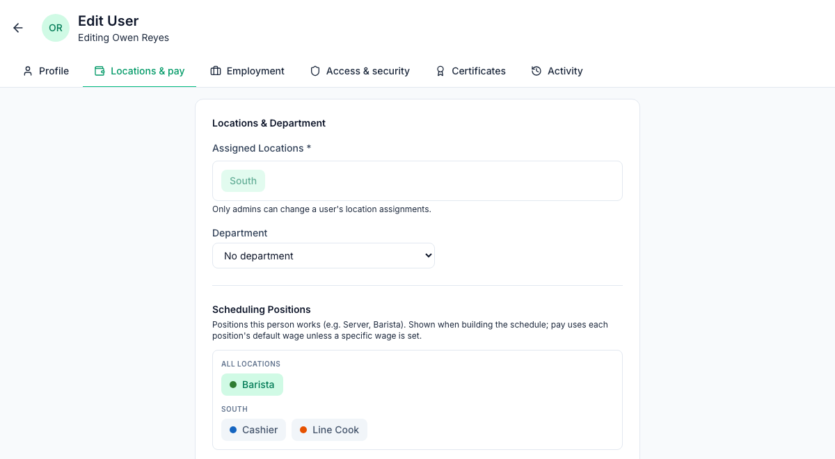Click the "Department" field label

coord(240,233)
